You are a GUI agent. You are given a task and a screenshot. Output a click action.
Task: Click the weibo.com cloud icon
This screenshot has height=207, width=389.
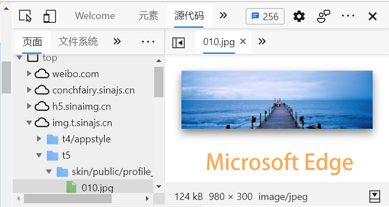click(41, 74)
